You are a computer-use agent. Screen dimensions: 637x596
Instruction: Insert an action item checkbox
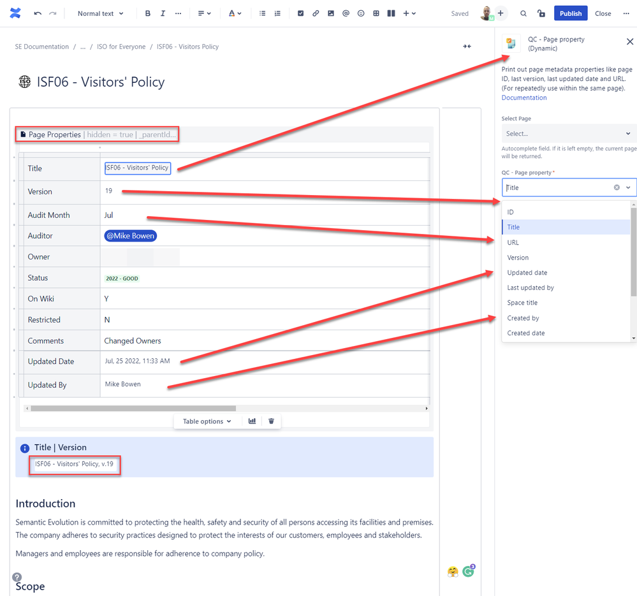click(300, 13)
